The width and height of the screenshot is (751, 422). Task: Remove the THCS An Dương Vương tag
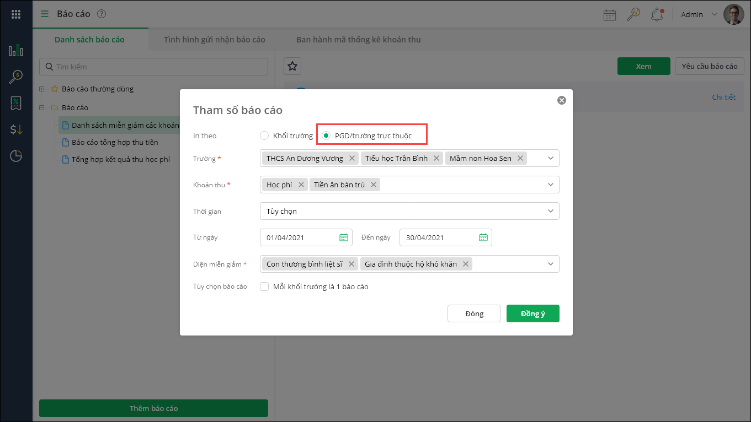point(352,158)
